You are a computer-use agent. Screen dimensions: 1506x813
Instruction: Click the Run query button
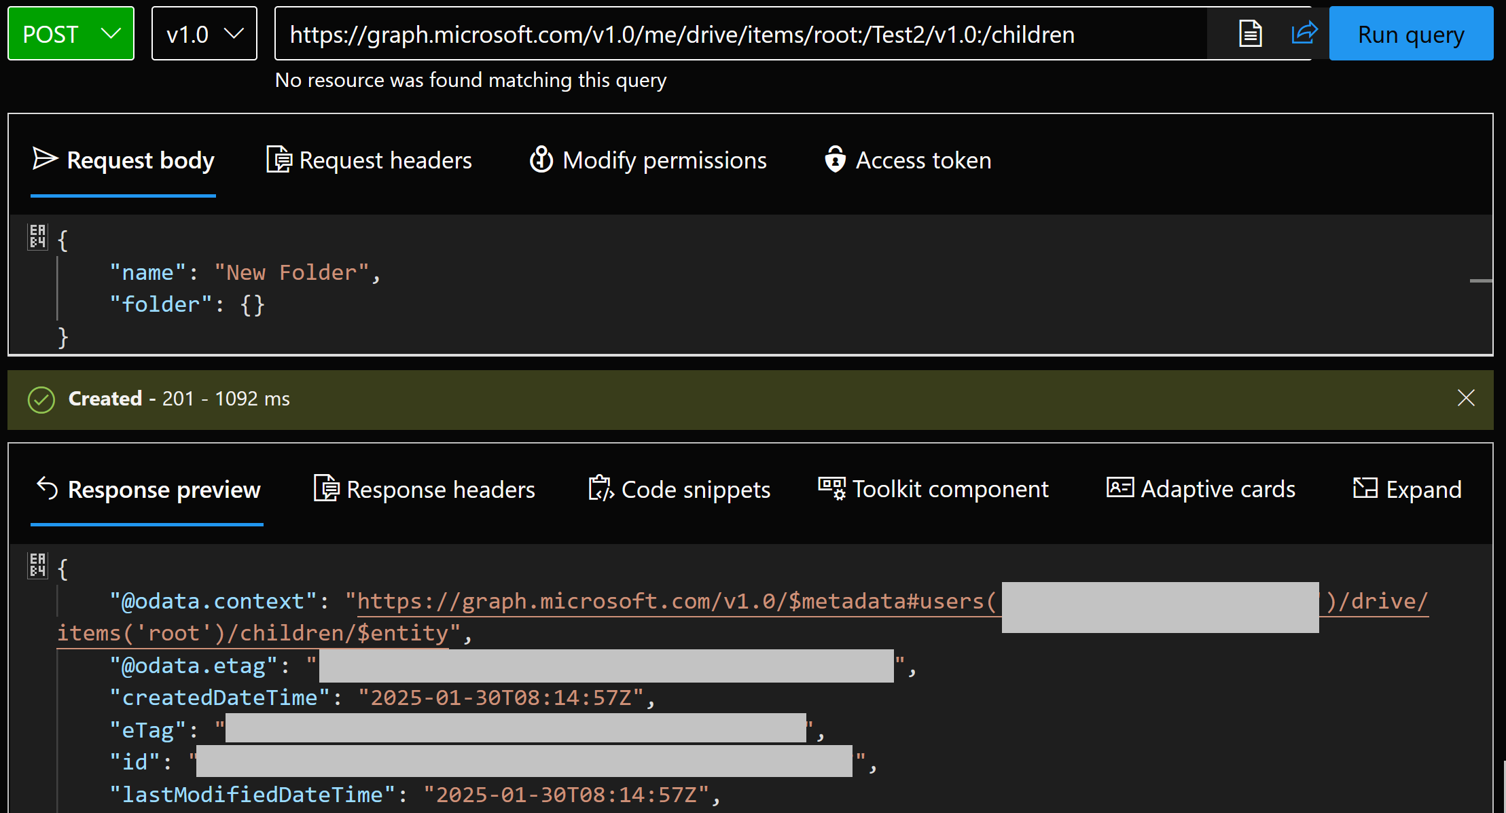click(1411, 34)
